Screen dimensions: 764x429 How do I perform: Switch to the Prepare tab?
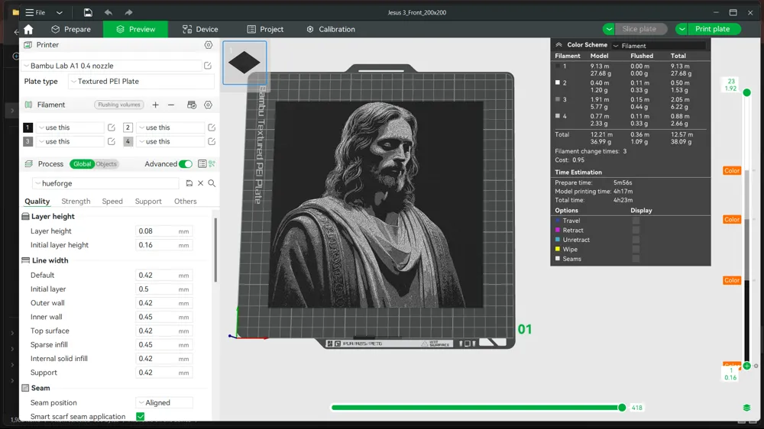71,29
